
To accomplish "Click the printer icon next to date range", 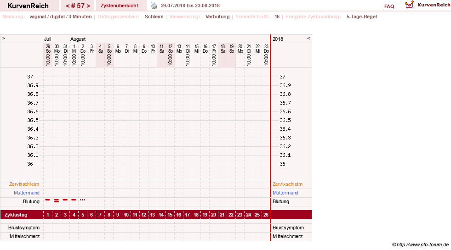I will pyautogui.click(x=154, y=6).
